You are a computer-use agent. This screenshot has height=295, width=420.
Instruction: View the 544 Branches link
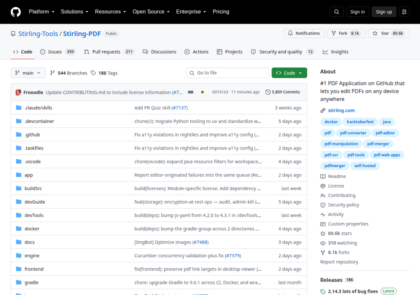pos(68,73)
